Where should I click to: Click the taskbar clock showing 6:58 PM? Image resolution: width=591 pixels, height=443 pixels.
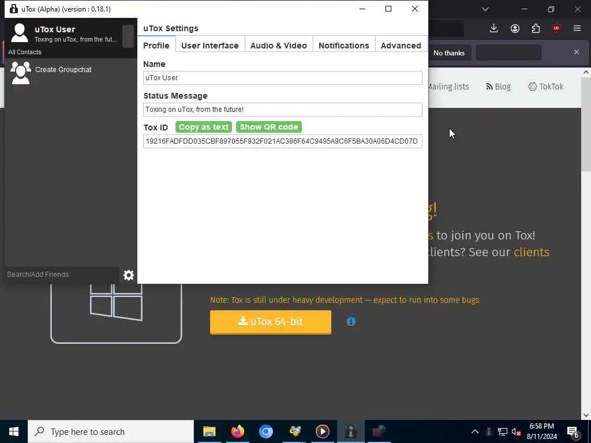[541, 431]
